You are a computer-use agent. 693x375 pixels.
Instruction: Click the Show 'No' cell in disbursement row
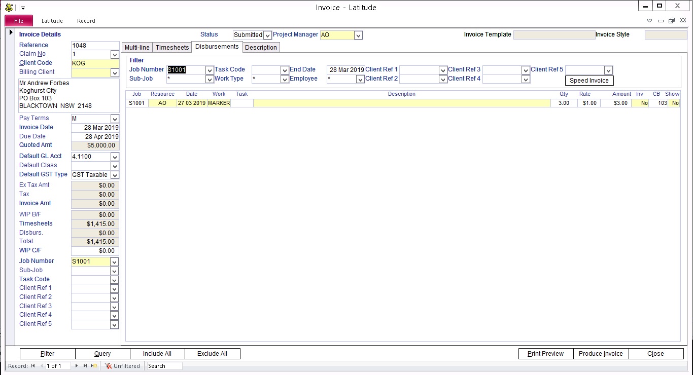[x=674, y=103]
